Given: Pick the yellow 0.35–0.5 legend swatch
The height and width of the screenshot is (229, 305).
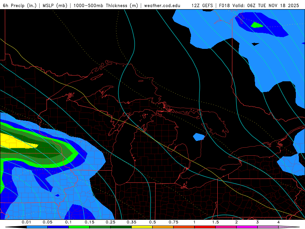Looking at the screenshot, I should point(142,227).
